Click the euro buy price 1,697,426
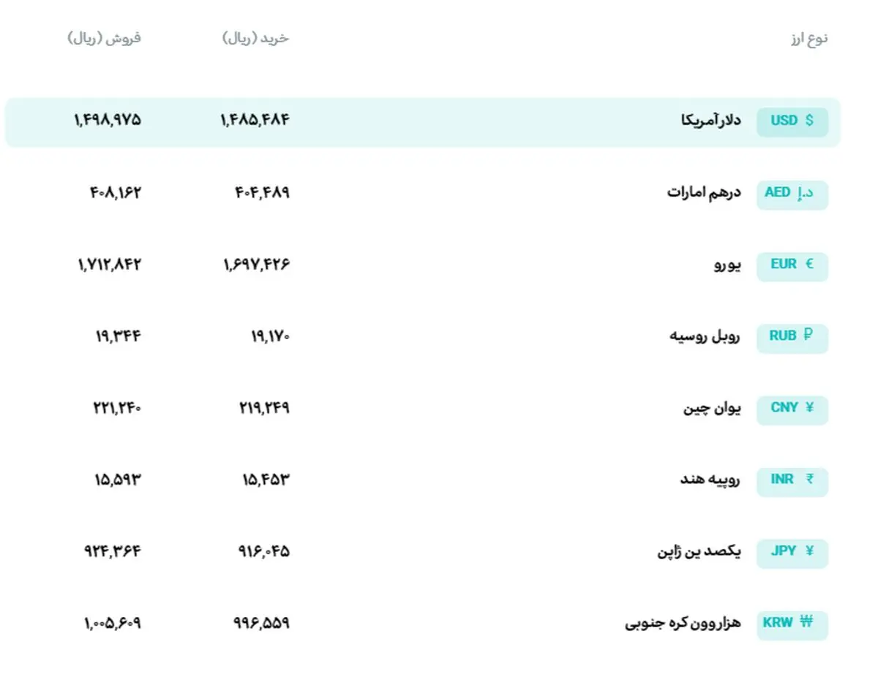878x674 pixels. click(256, 265)
